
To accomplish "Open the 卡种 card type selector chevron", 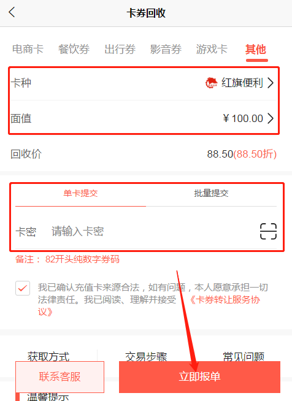I will (x=271, y=83).
